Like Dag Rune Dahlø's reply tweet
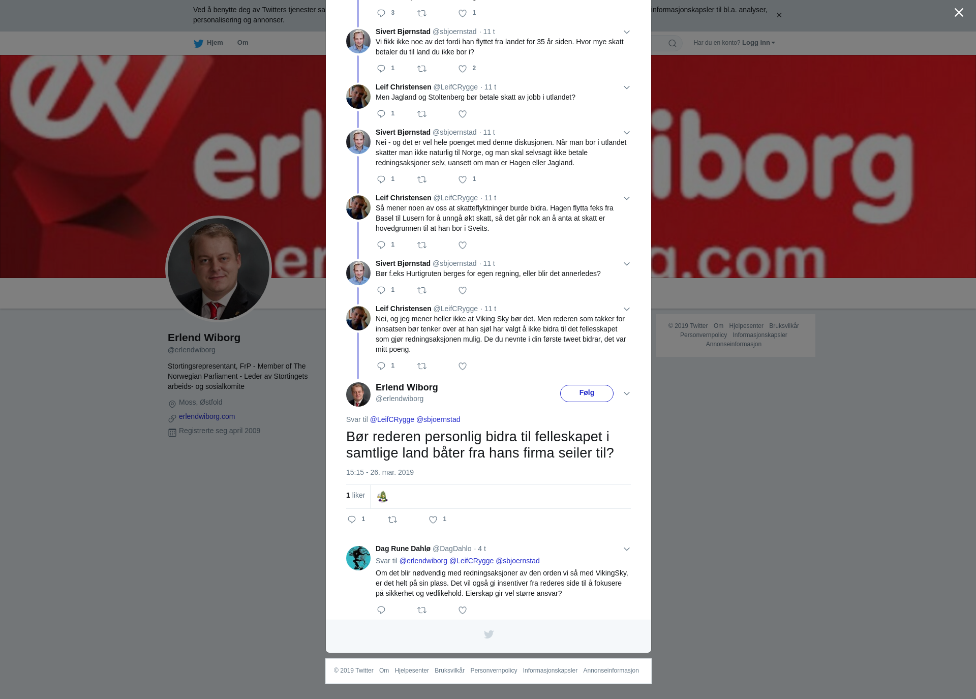 pyautogui.click(x=463, y=610)
